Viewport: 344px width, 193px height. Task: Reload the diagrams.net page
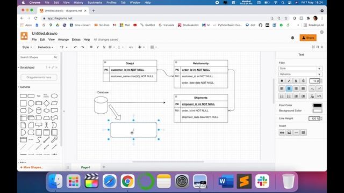tap(35, 18)
